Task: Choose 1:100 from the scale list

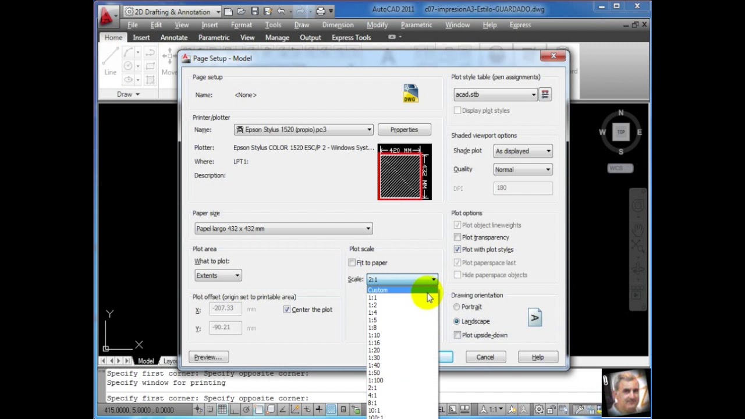Action: (x=402, y=381)
